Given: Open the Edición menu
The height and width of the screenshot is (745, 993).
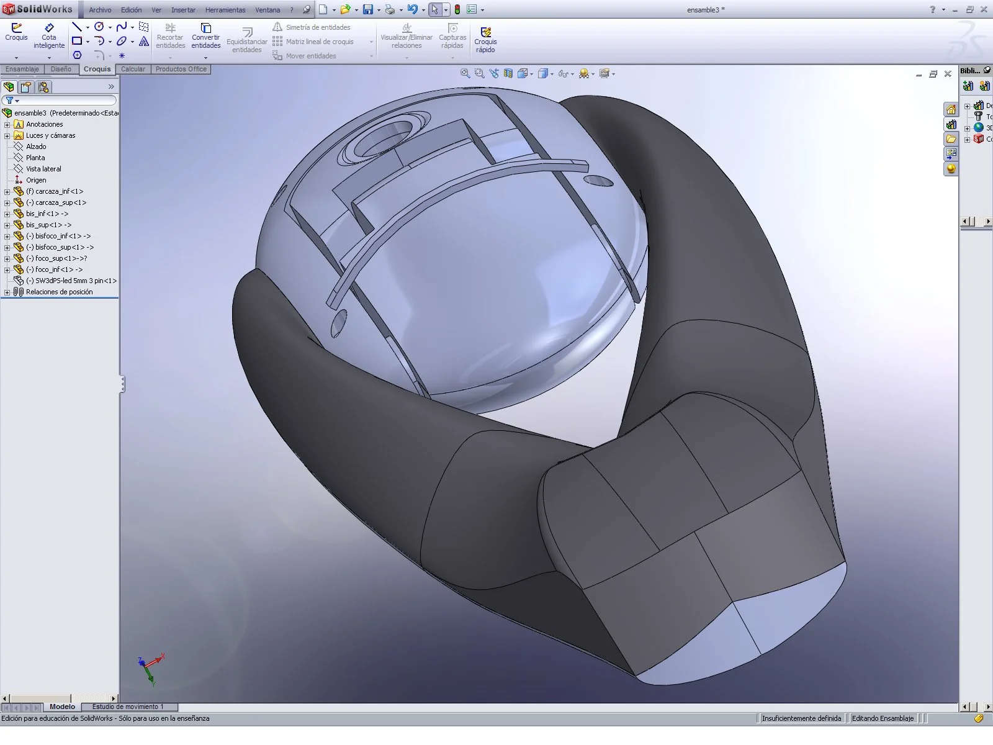Looking at the screenshot, I should point(131,10).
